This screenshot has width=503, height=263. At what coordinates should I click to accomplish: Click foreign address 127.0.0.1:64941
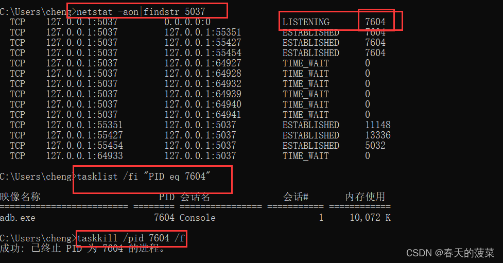click(203, 114)
